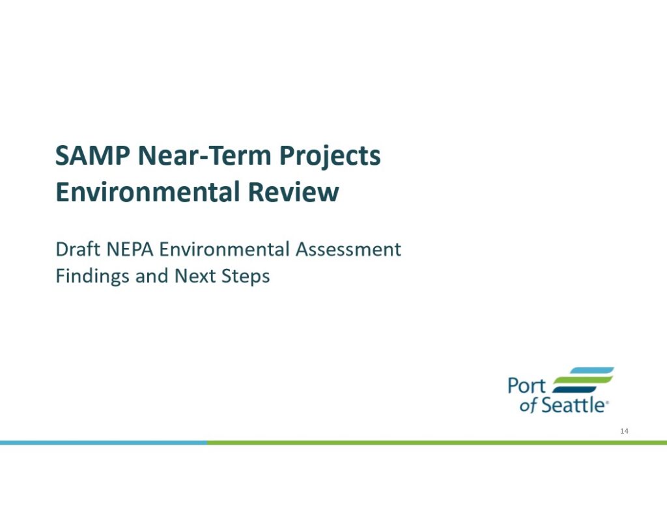Click the word "Draft" in the subtitle

[74, 249]
